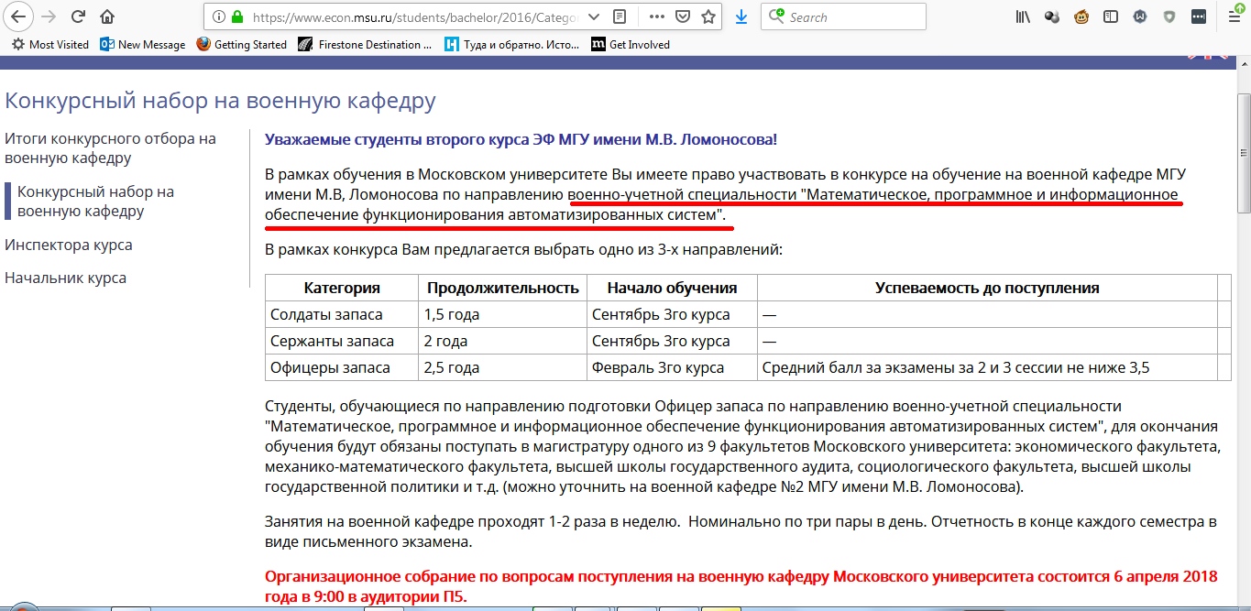
Task: Click the Начало обучения column header
Action: tap(672, 288)
